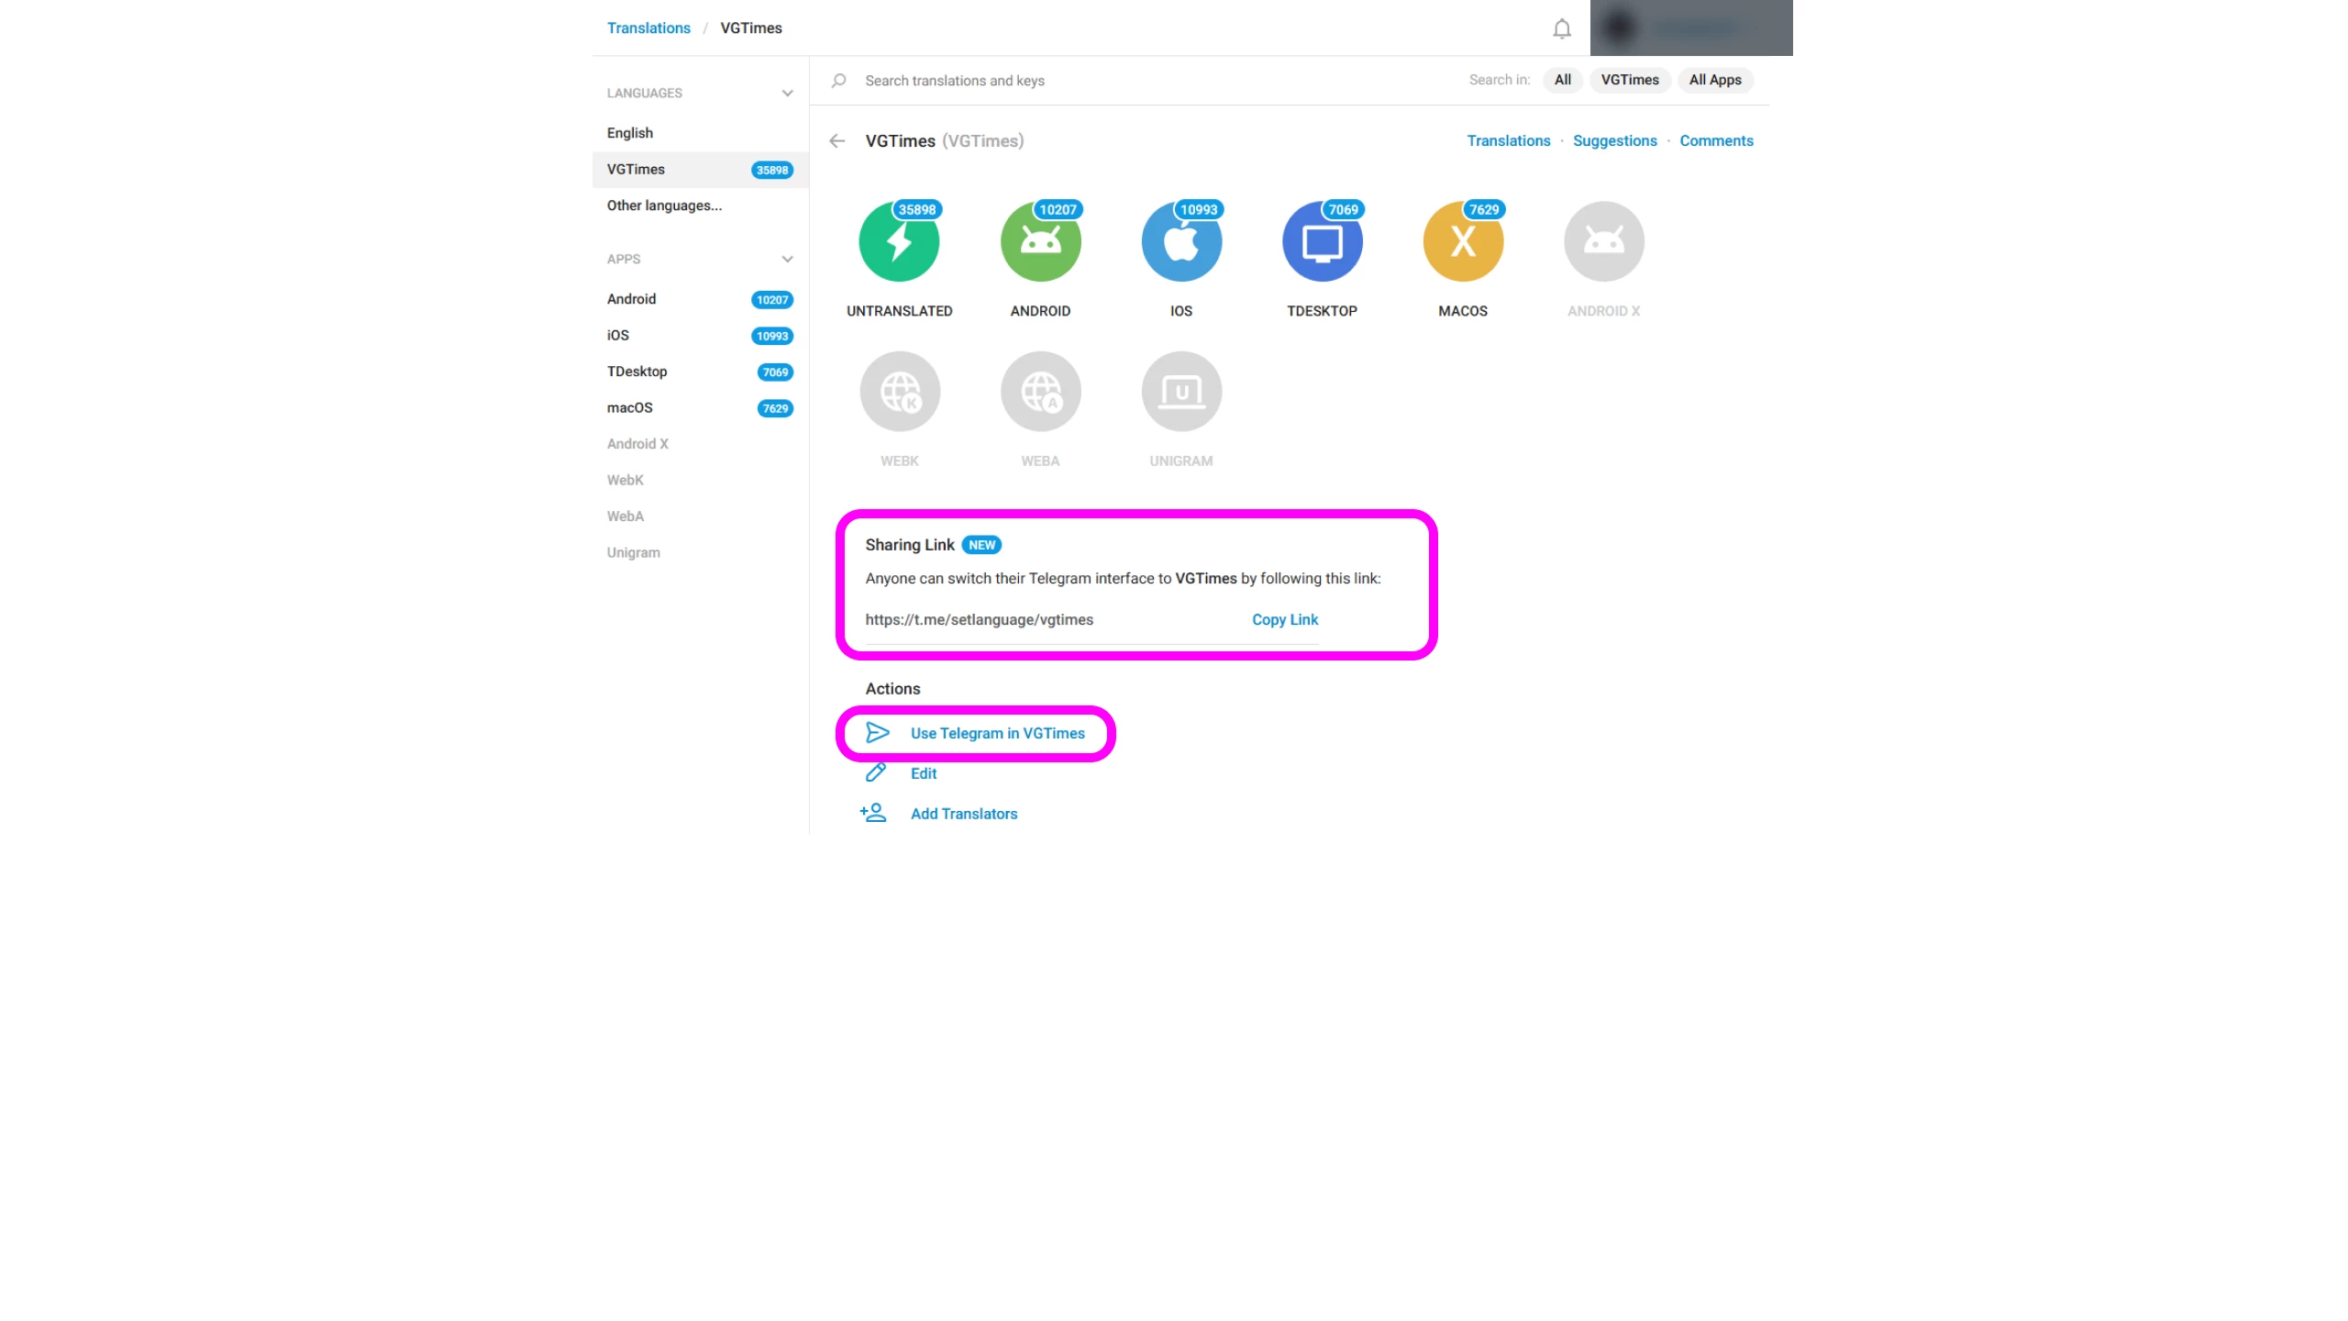The width and height of the screenshot is (2348, 1321).
Task: Focus the search translations and keys field
Action: click(x=1101, y=81)
